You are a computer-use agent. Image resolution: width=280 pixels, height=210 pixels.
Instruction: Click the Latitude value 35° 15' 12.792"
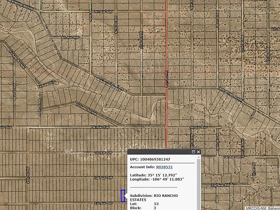(x=162, y=175)
